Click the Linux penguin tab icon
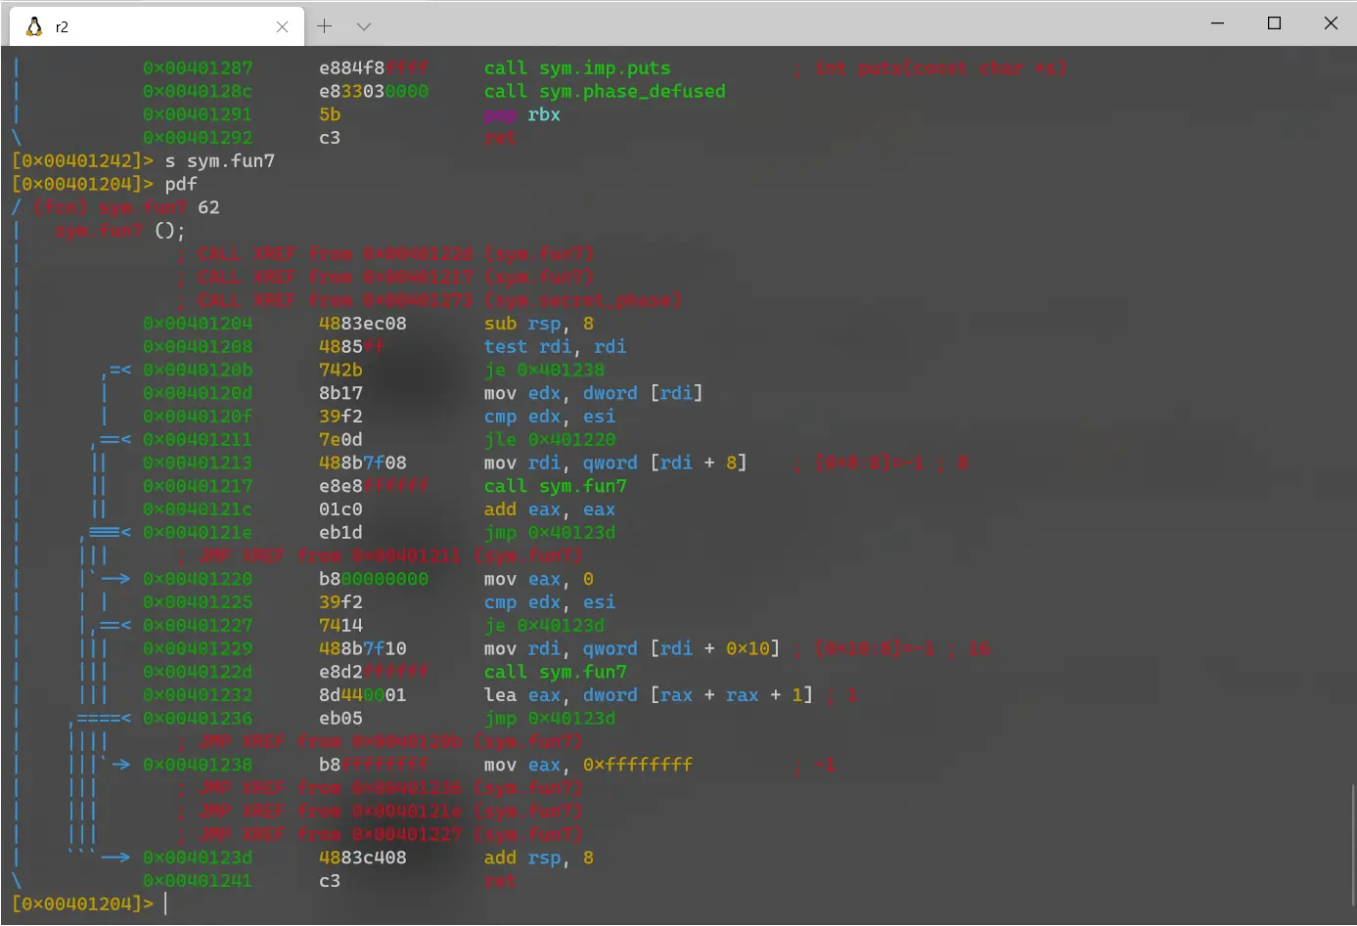The width and height of the screenshot is (1357, 926). click(35, 26)
